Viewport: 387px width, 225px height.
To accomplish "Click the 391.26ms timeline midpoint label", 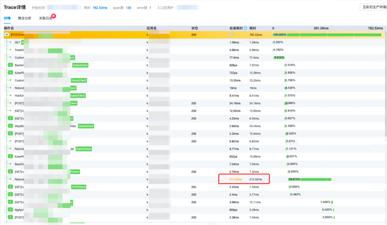I will 321,28.
